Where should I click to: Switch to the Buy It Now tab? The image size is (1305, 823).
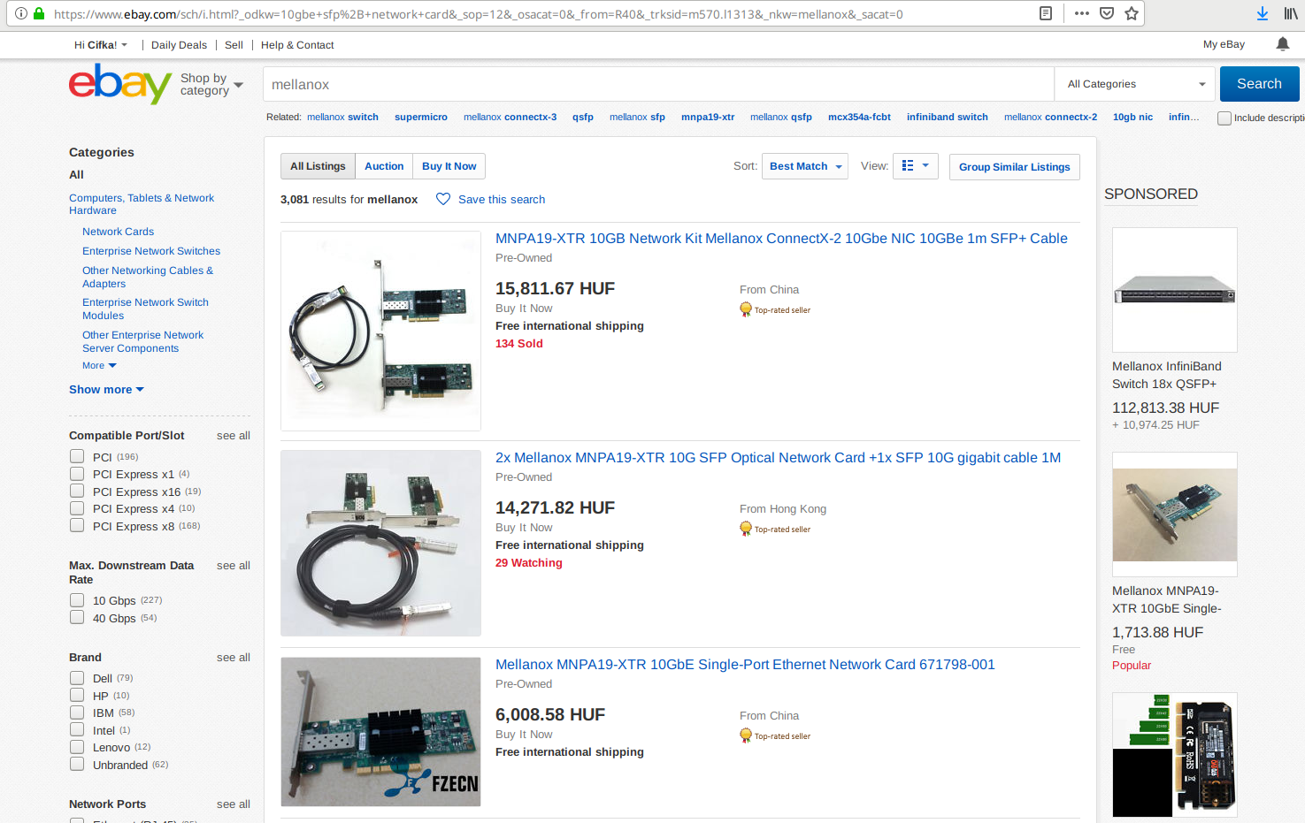point(449,166)
